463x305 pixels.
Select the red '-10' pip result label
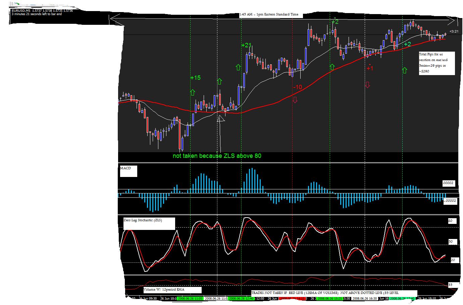pyautogui.click(x=297, y=87)
